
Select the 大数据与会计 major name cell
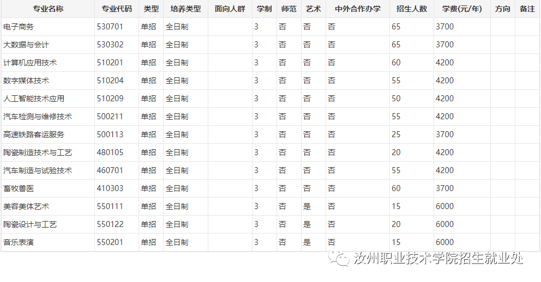pos(26,45)
